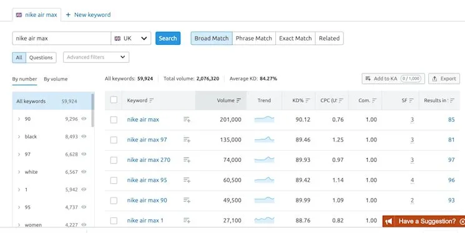The image size is (465, 233).
Task: Click the Export button
Action: [x=444, y=78]
